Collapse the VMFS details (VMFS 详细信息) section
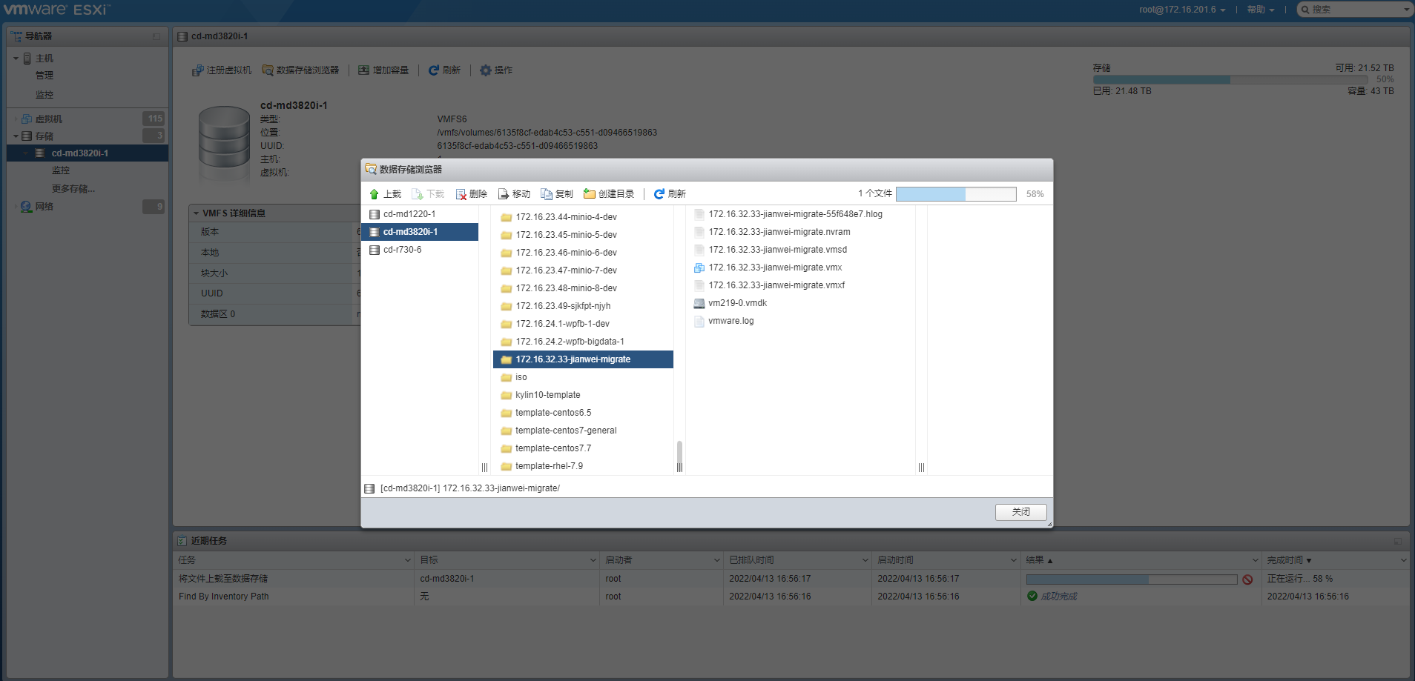Screen dimensions: 1415x681 (197, 213)
